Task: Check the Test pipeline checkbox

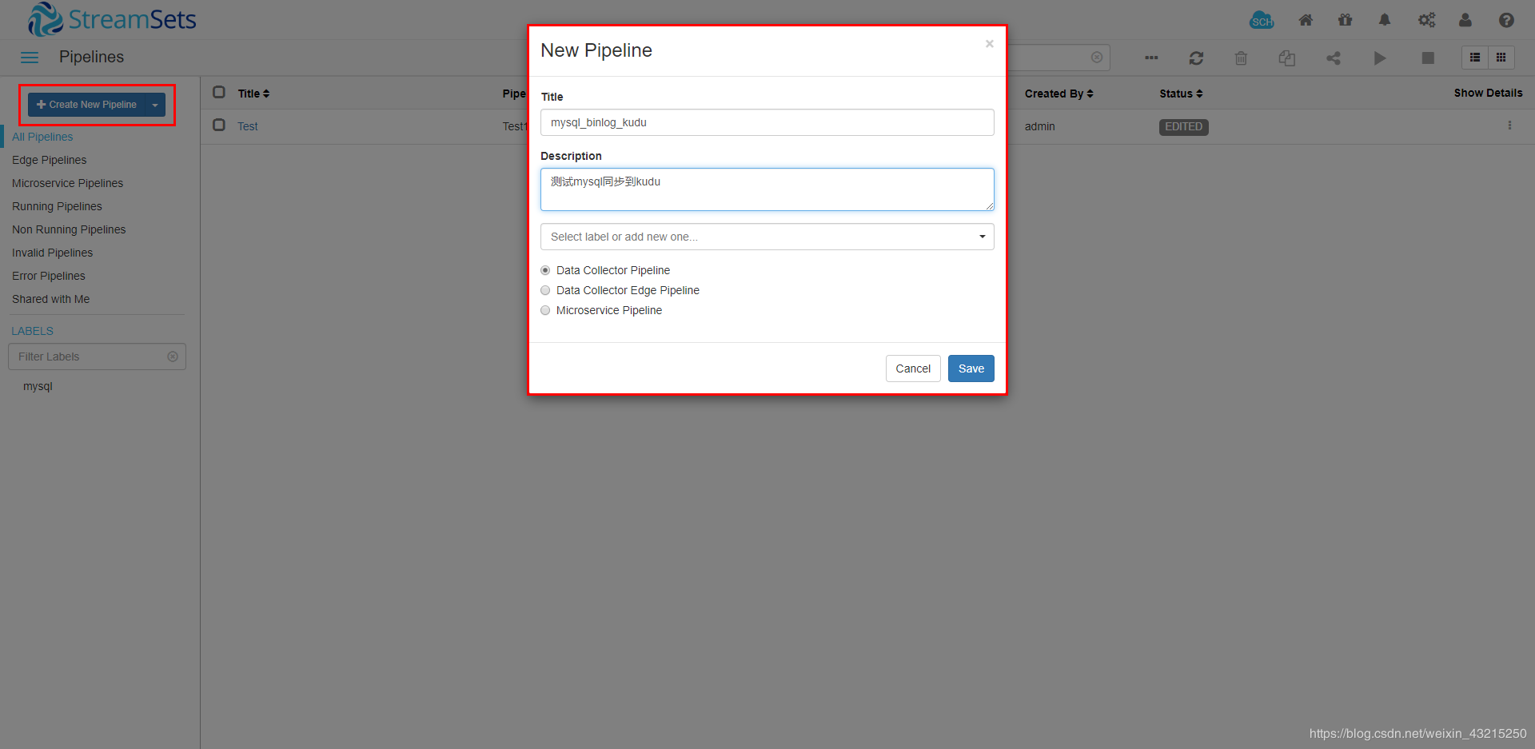Action: 218,125
